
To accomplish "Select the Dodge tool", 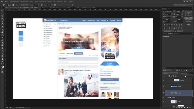I will coord(2,45).
